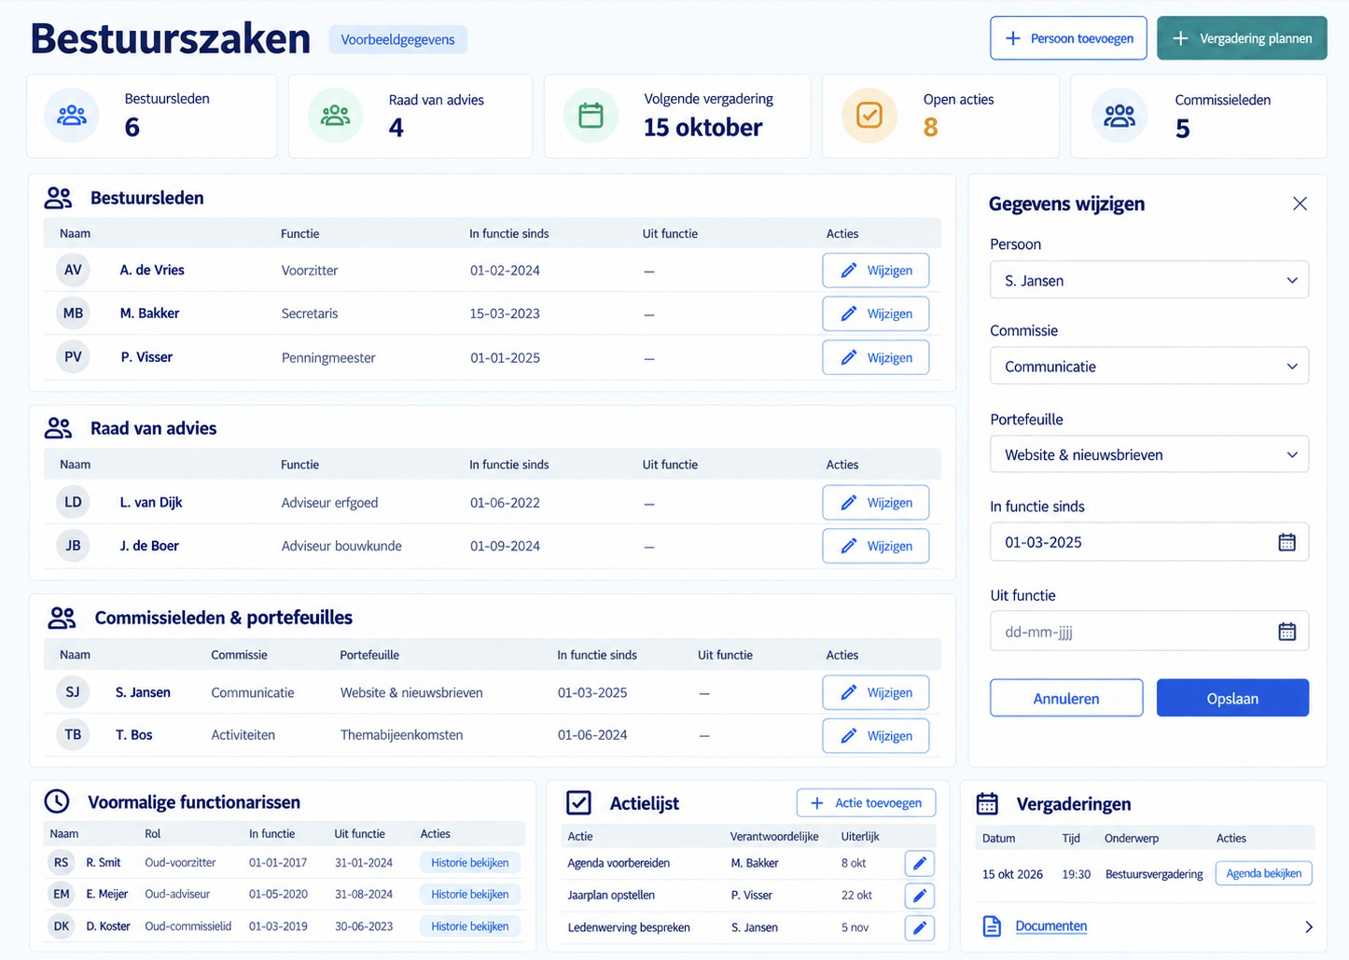Close the Gegevens wijzigen panel
The image size is (1349, 960).
(x=1300, y=203)
